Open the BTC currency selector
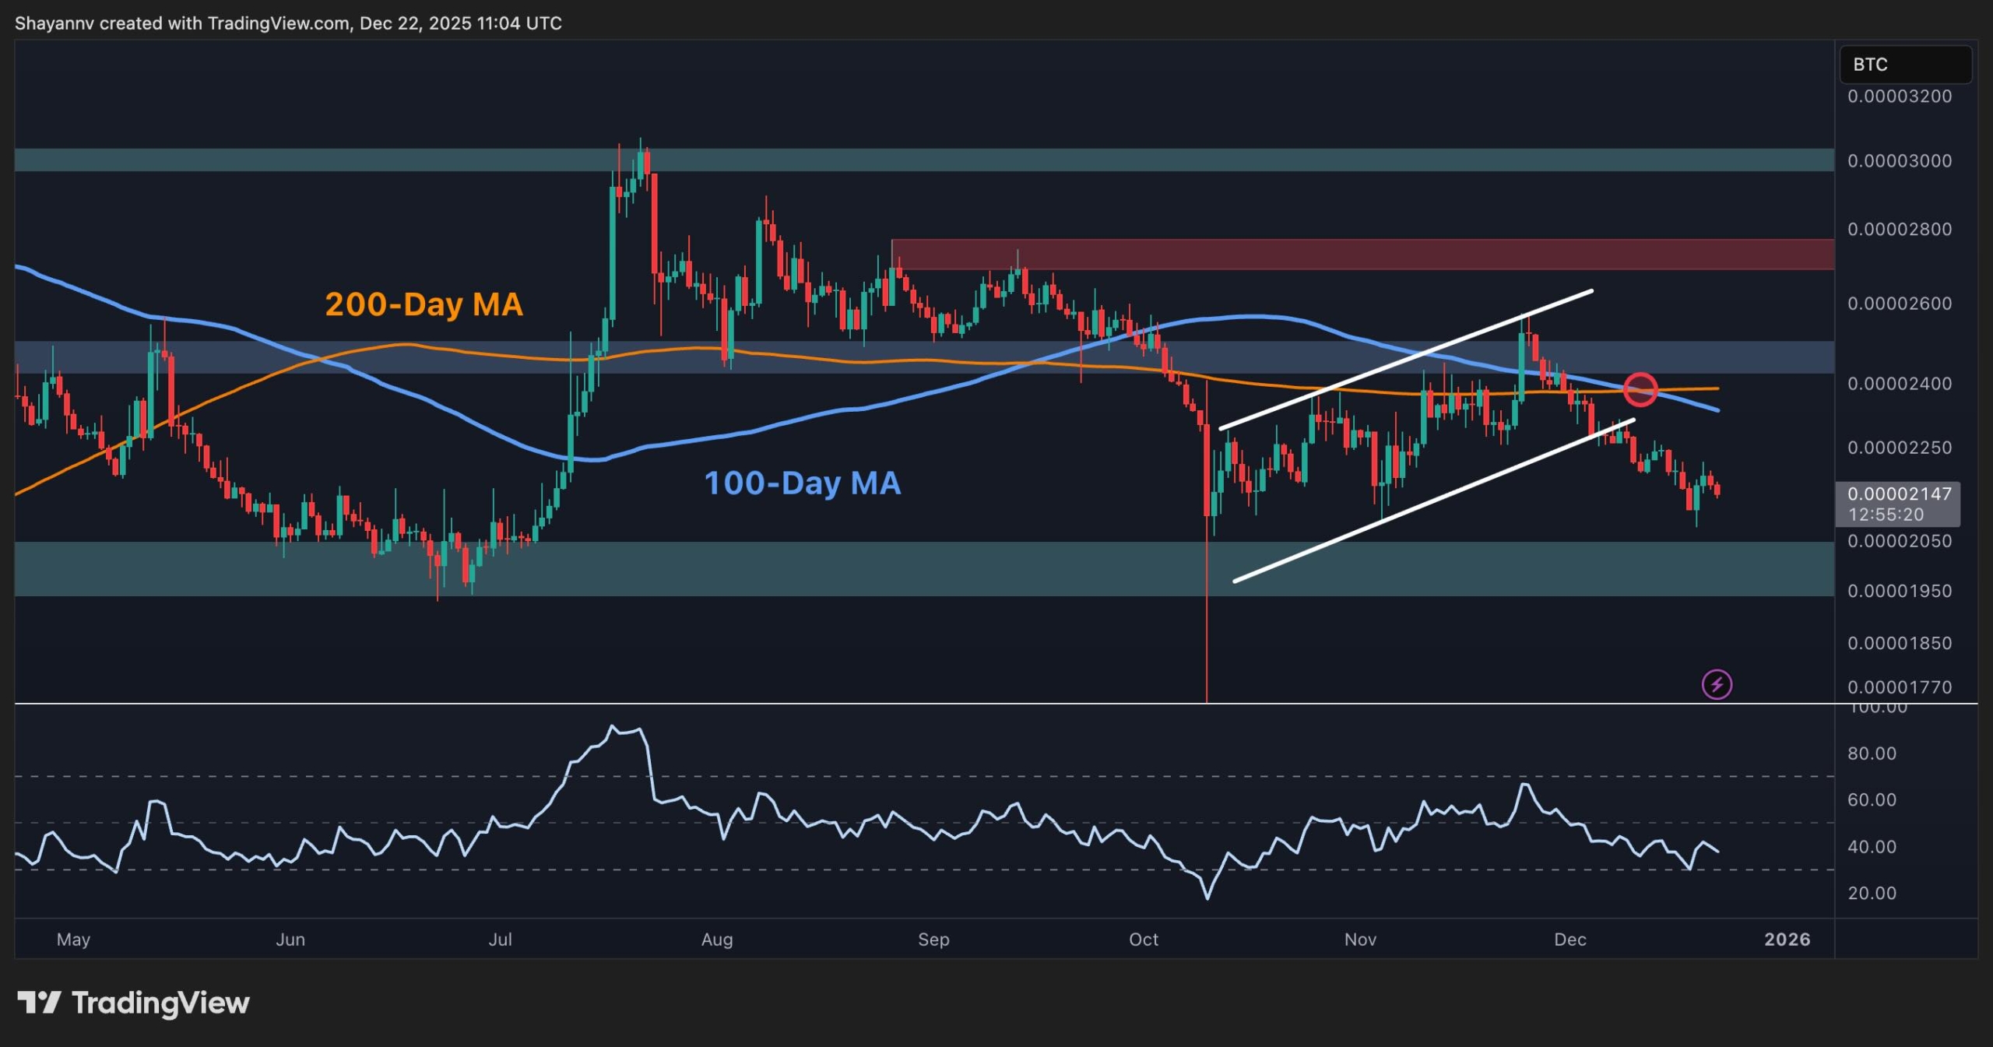Image resolution: width=1993 pixels, height=1047 pixels. pyautogui.click(x=1904, y=65)
